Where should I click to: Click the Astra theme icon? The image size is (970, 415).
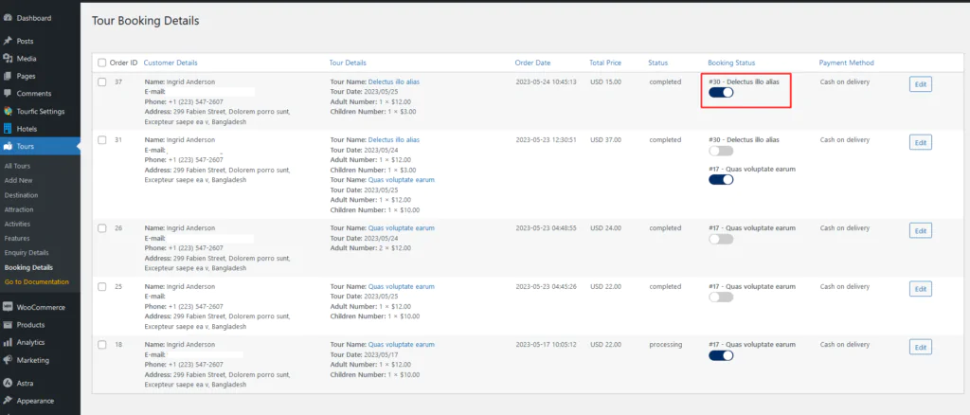[x=8, y=383]
